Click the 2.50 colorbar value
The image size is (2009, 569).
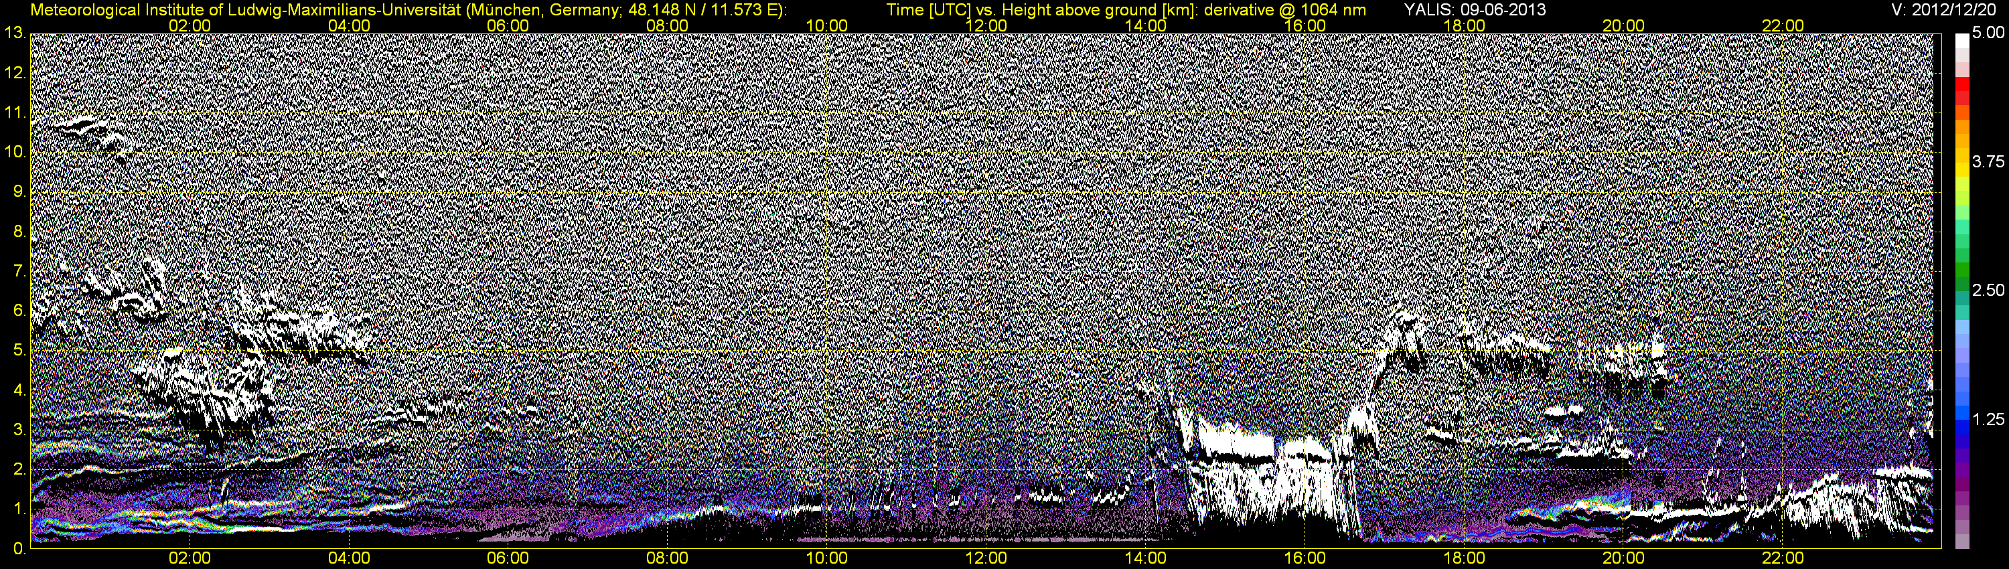(x=1988, y=291)
